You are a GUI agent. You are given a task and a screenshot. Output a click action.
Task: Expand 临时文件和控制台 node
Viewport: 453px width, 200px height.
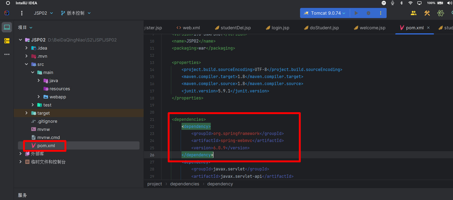[x=20, y=162]
